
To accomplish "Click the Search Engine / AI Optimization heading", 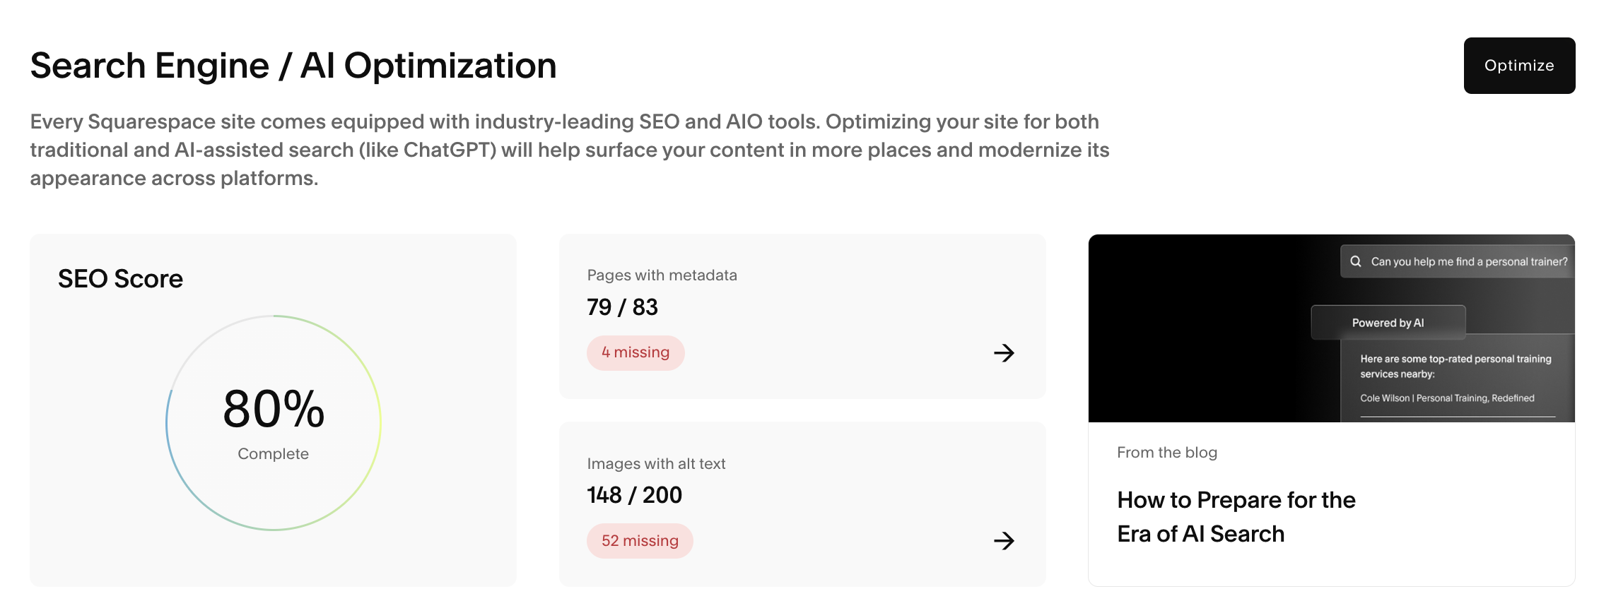I will coord(293,66).
